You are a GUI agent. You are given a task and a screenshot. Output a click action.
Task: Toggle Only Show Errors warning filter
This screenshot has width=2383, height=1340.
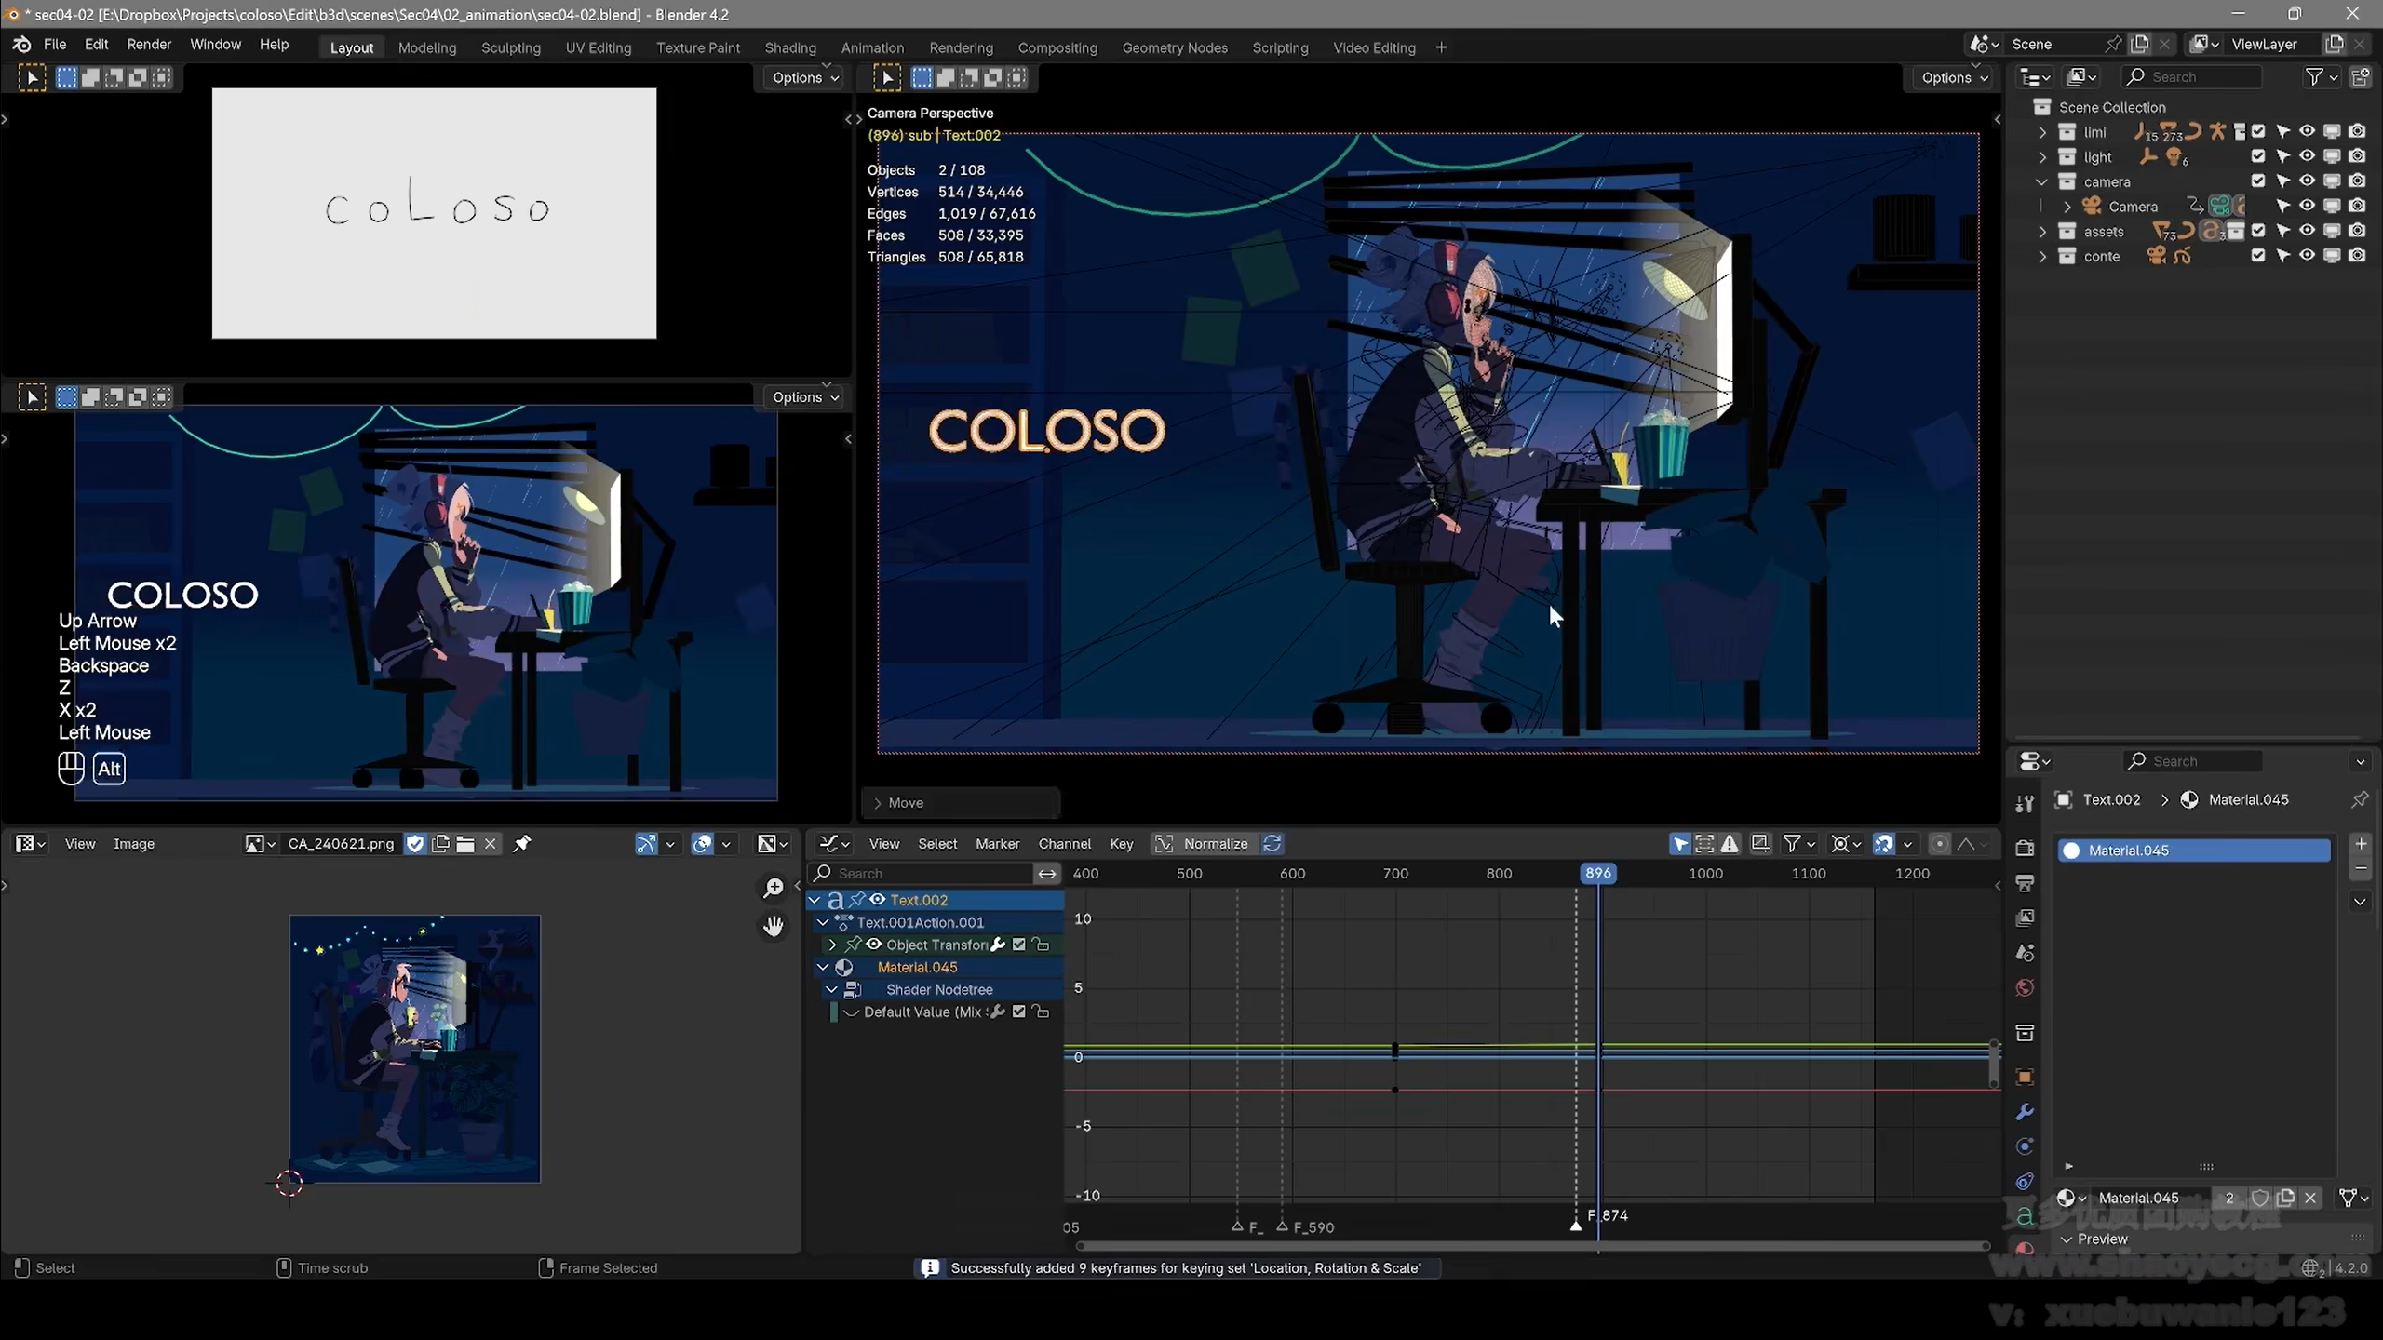(x=1730, y=844)
